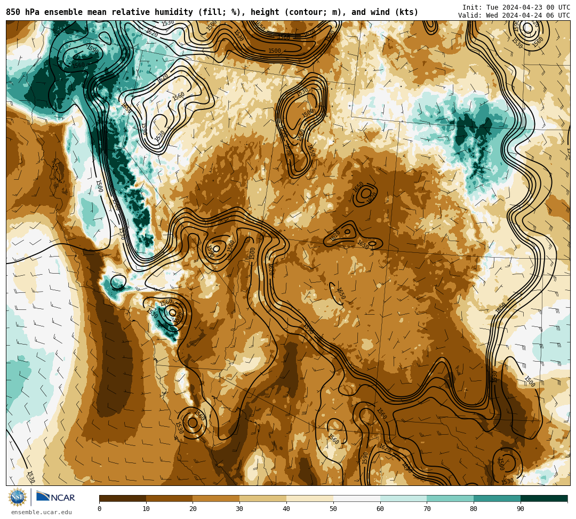The width and height of the screenshot is (576, 519).
Task: Click the 'Valid: Wed 2024-04-24 06 UTC' text
Action: [514, 15]
